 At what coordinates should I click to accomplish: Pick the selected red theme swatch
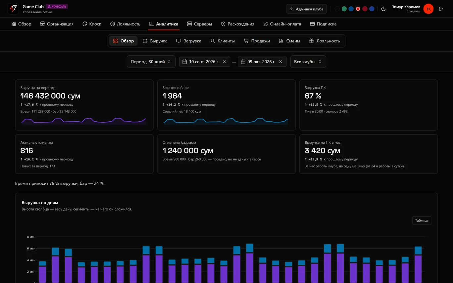pos(358,9)
